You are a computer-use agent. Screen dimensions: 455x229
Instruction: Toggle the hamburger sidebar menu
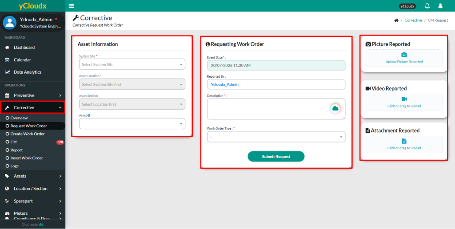pyautogui.click(x=71, y=6)
